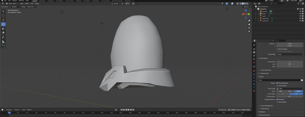Screen dimensions: 305x117
Task: Hide Cube in viewport via eye icon
Action: pyautogui.click(x=300, y=14)
